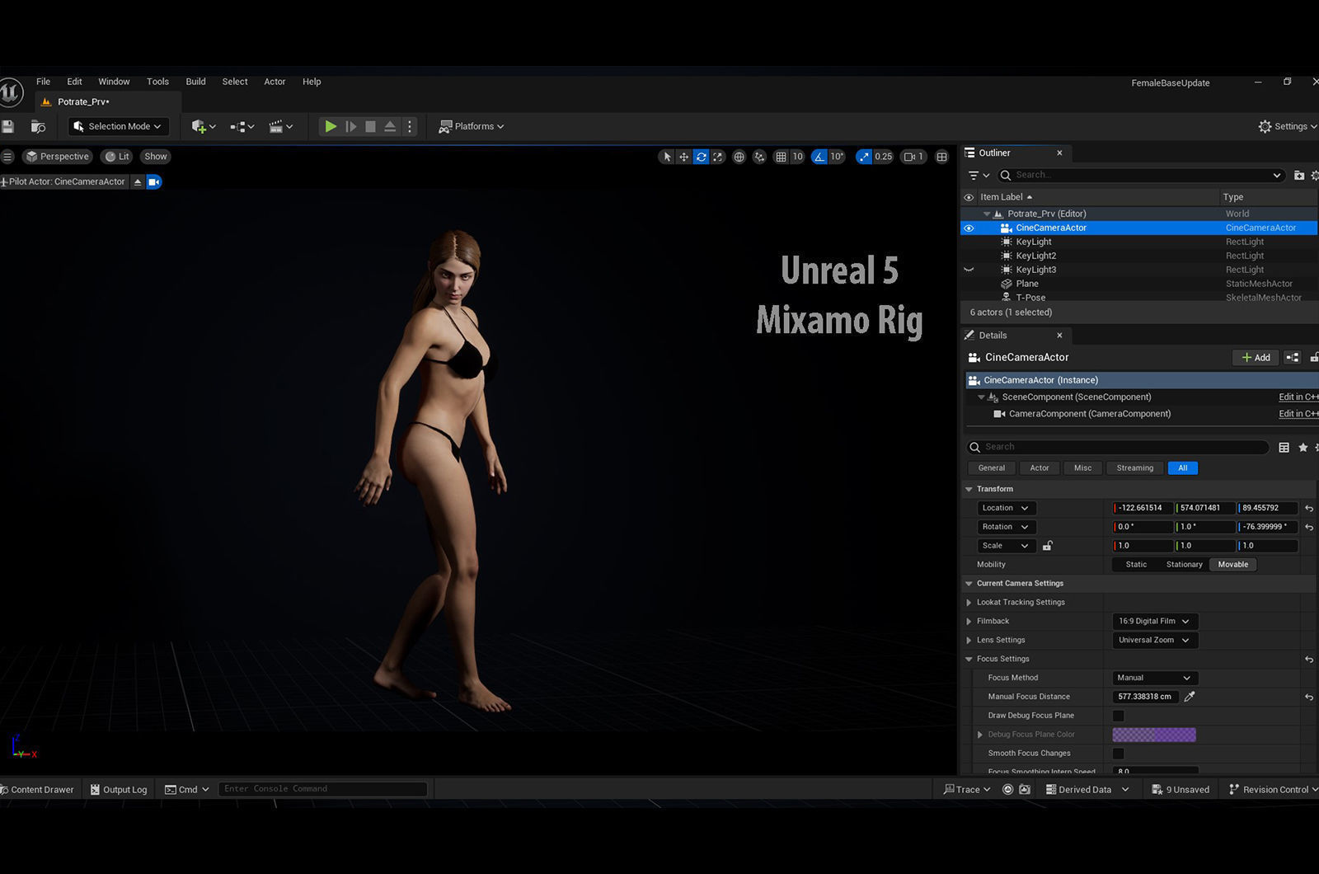Screen dimensions: 1319x874
Task: Open the Blueprints toolbar dropdown
Action: (x=242, y=126)
